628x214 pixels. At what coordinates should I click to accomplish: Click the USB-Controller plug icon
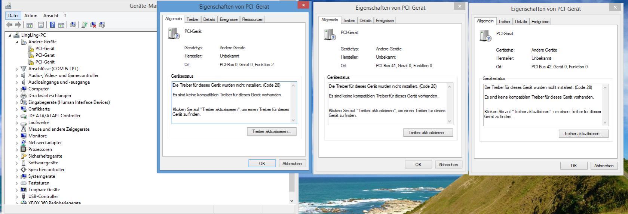tap(24, 196)
